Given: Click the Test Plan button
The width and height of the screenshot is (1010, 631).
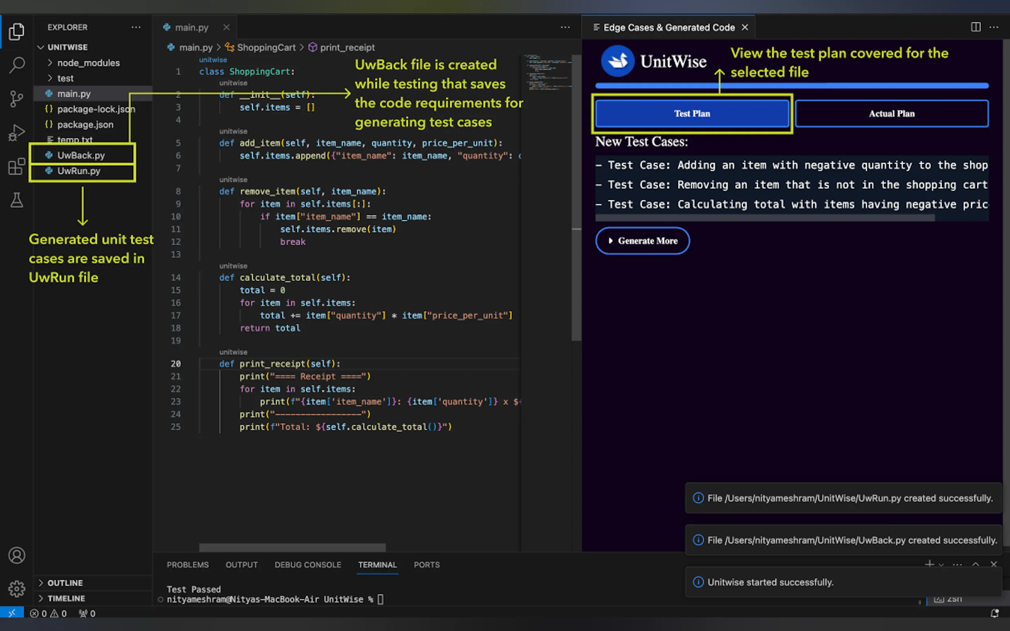Looking at the screenshot, I should click(x=692, y=114).
